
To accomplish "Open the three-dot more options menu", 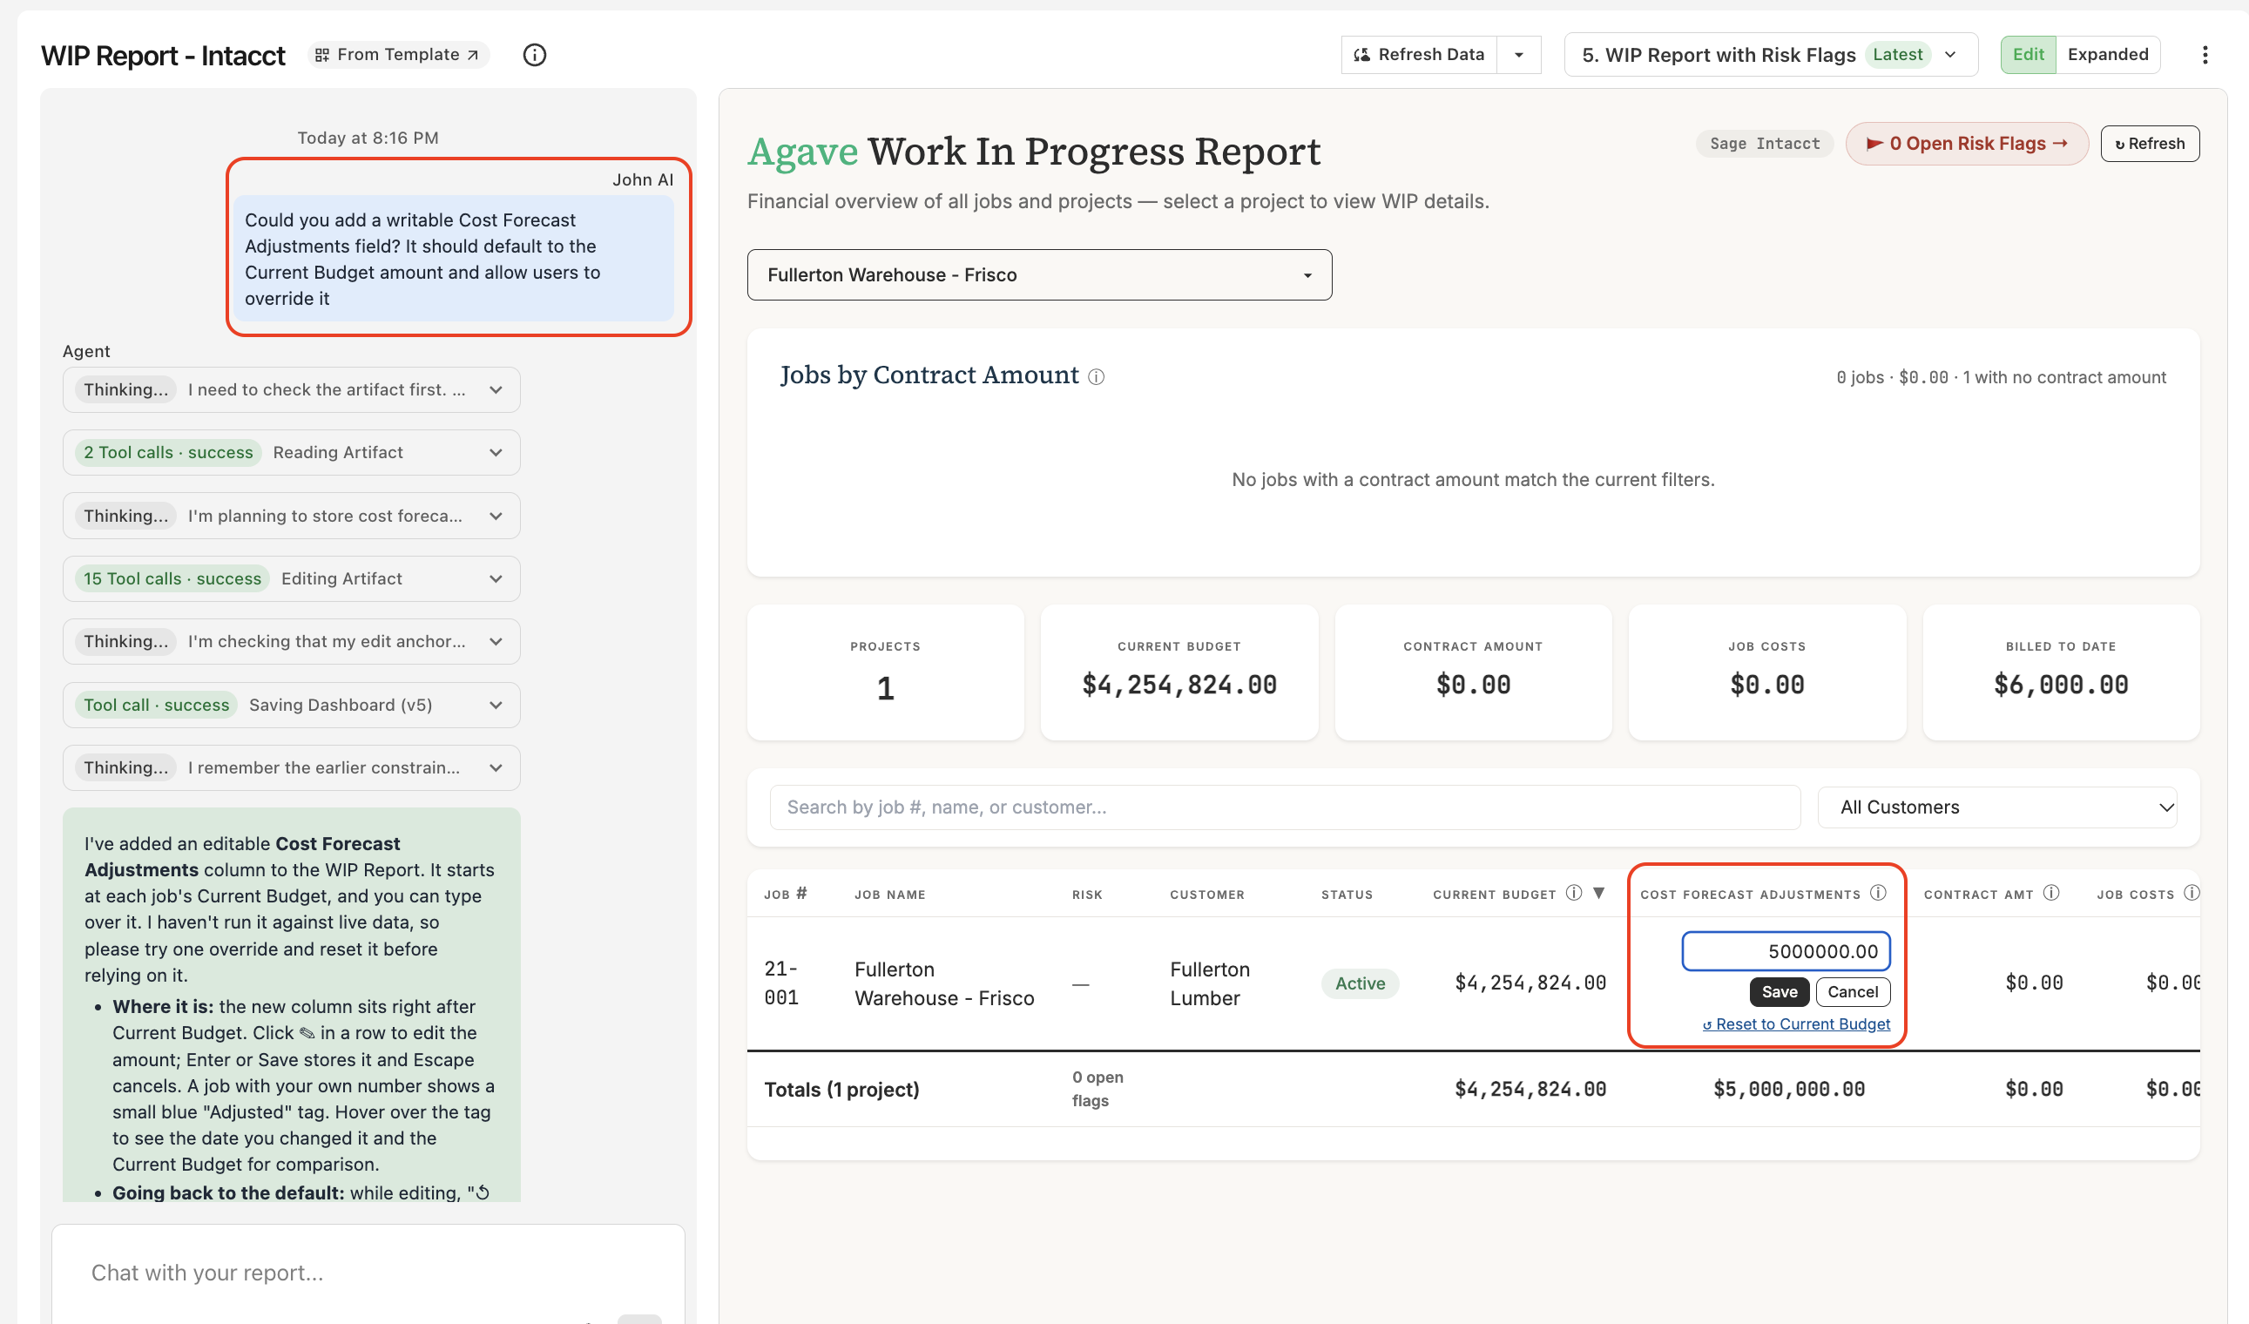I will click(2205, 54).
